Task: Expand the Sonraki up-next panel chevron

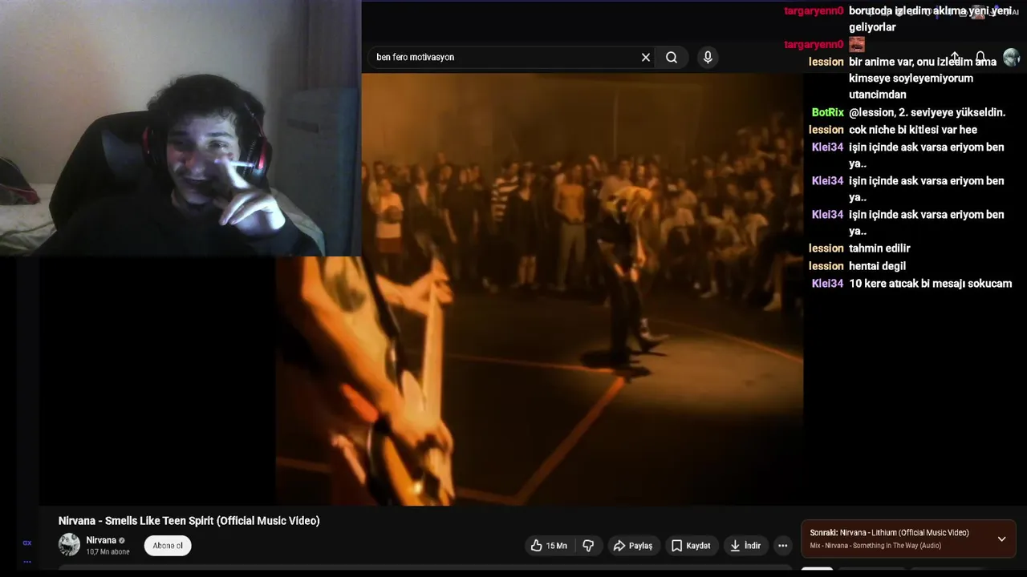Action: click(1001, 539)
